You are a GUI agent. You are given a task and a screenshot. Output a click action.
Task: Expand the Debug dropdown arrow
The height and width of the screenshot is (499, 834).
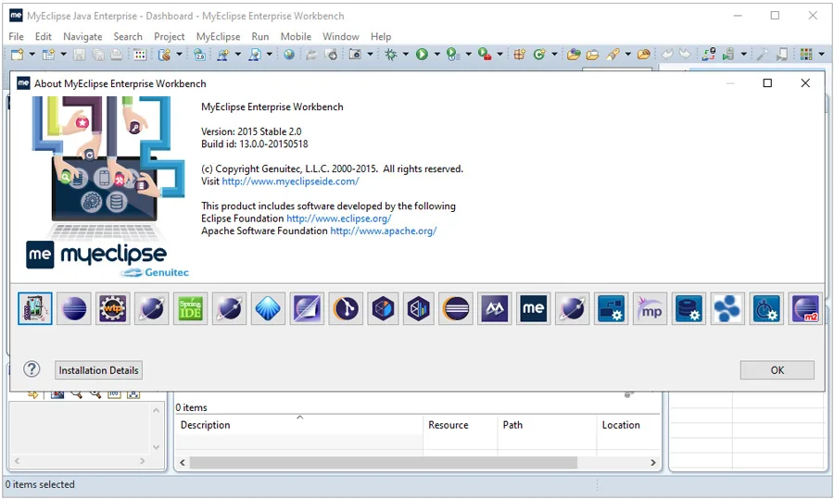click(x=406, y=55)
